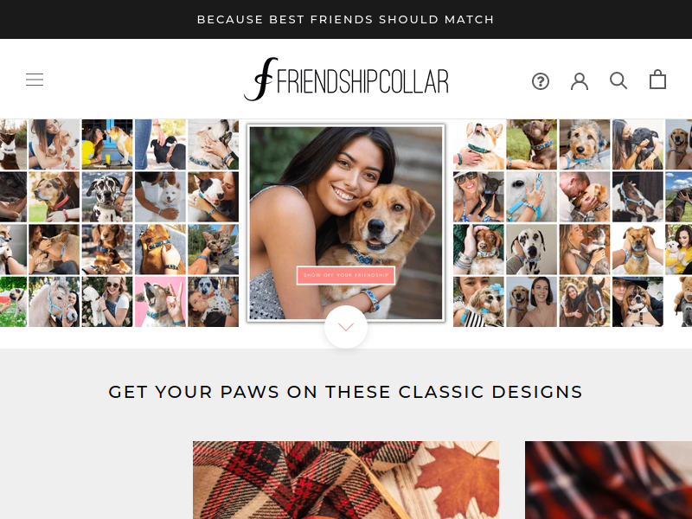Open the hamburger navigation menu
This screenshot has width=692, height=519.
click(35, 80)
